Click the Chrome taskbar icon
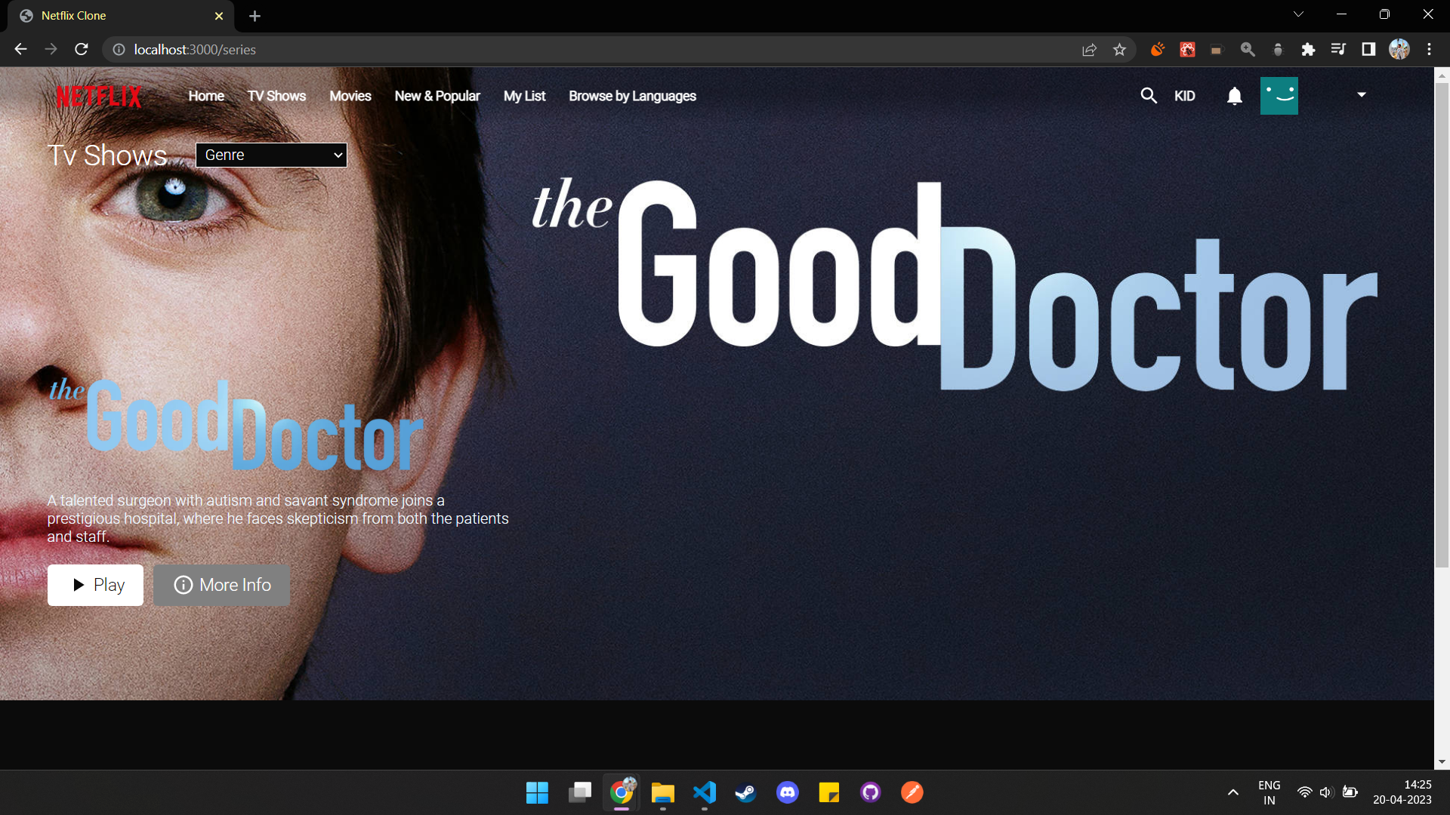The width and height of the screenshot is (1450, 815). (x=621, y=792)
